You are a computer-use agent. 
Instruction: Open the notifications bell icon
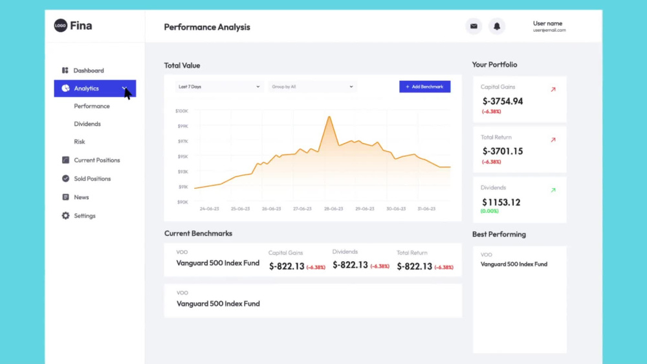[497, 27]
